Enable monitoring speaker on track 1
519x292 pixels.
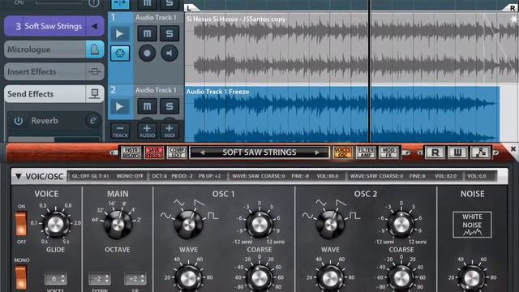[169, 54]
